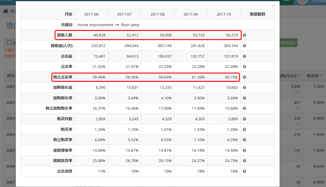Click the 4,329 purchased units value
The width and height of the screenshot is (326, 187).
coord(167,119)
